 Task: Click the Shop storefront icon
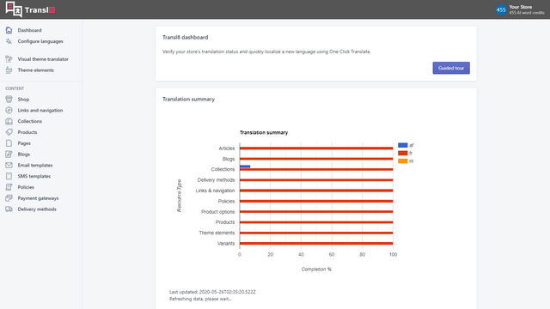pos(9,100)
